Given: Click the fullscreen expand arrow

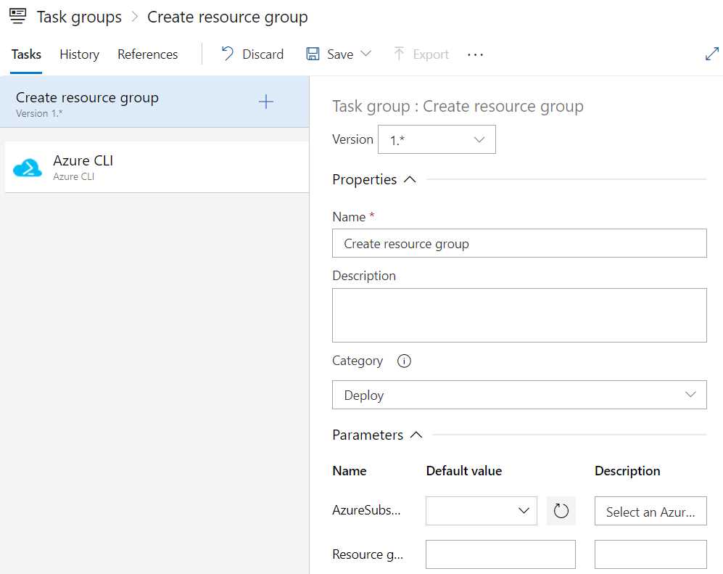Looking at the screenshot, I should [x=712, y=53].
